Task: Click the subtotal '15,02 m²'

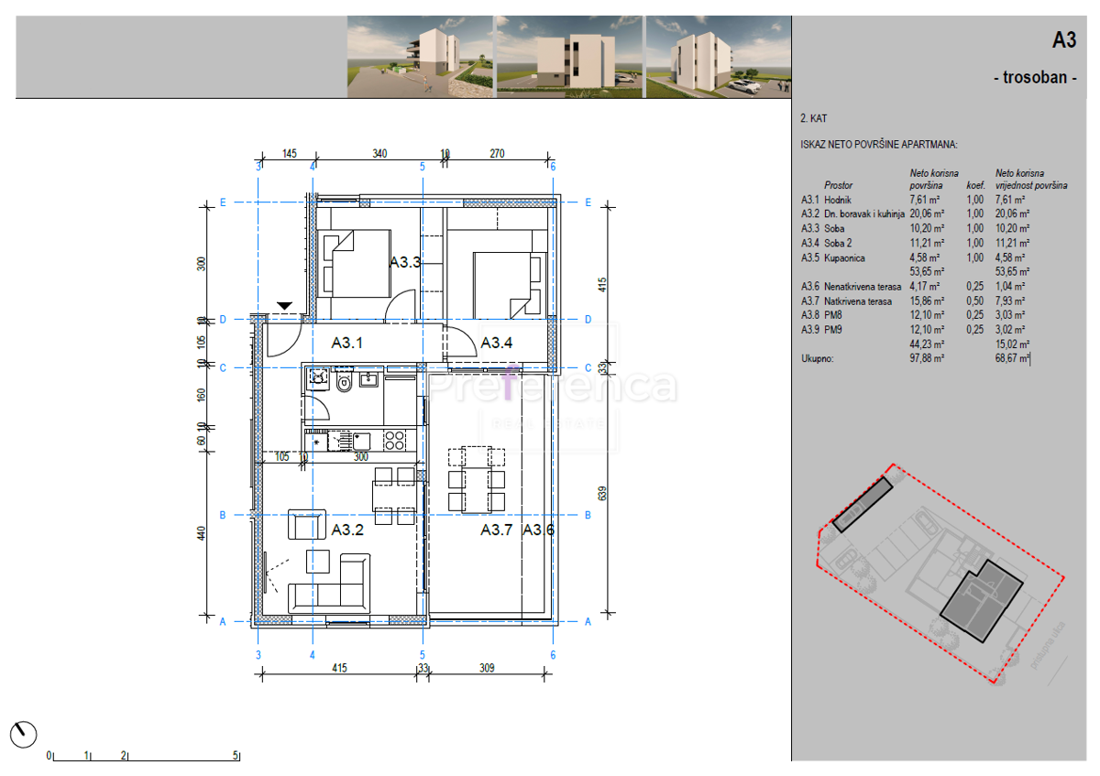Action: [1013, 345]
